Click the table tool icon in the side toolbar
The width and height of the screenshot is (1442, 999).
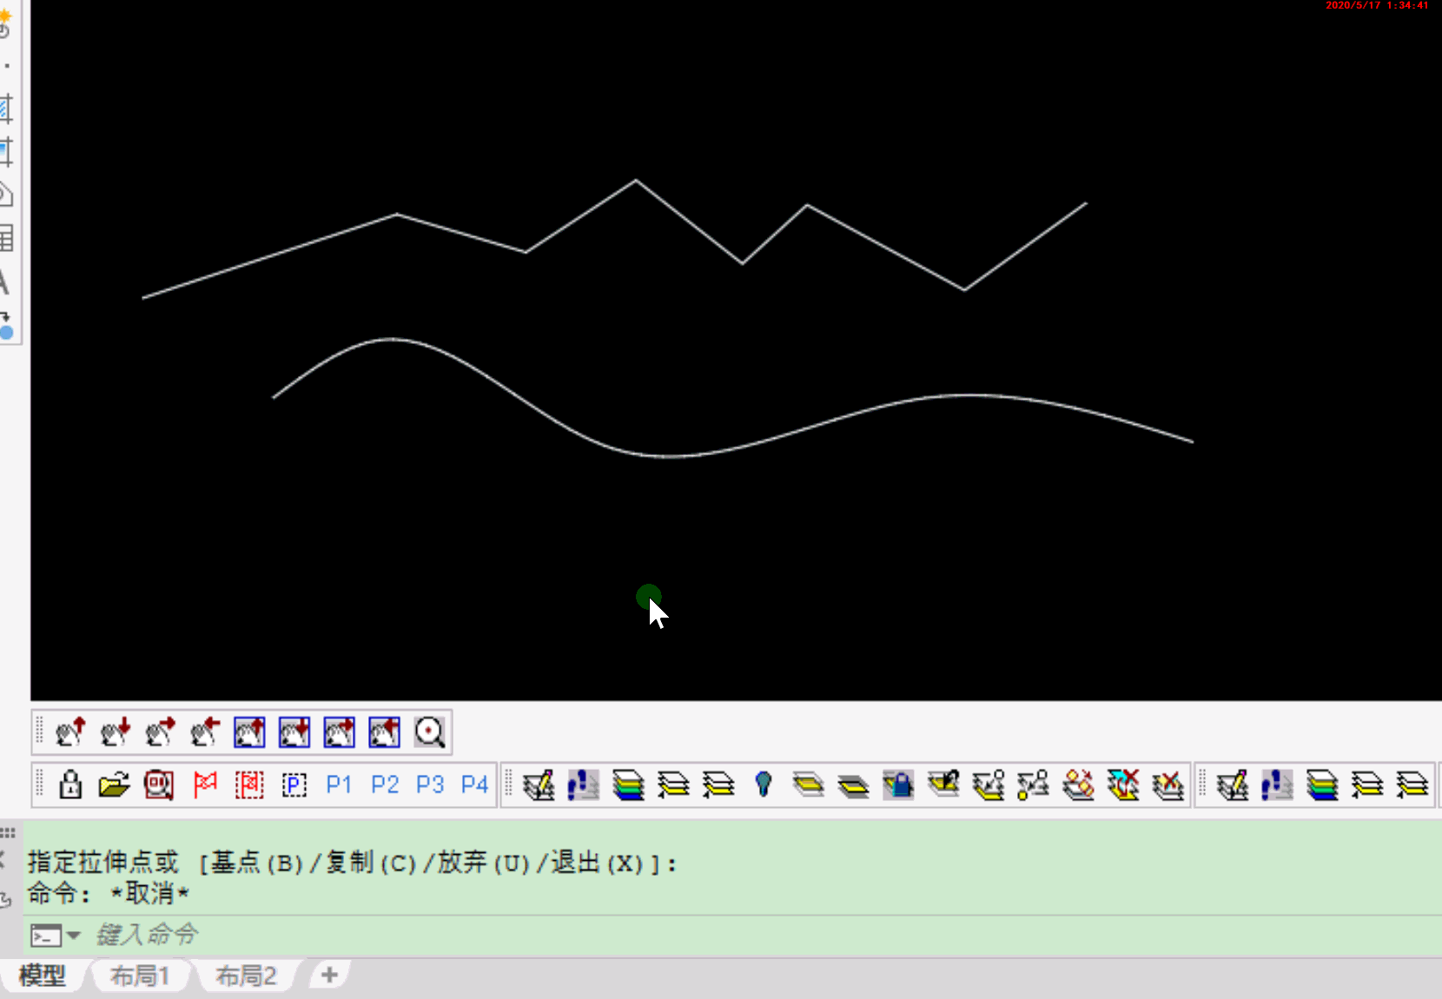pyautogui.click(x=5, y=238)
